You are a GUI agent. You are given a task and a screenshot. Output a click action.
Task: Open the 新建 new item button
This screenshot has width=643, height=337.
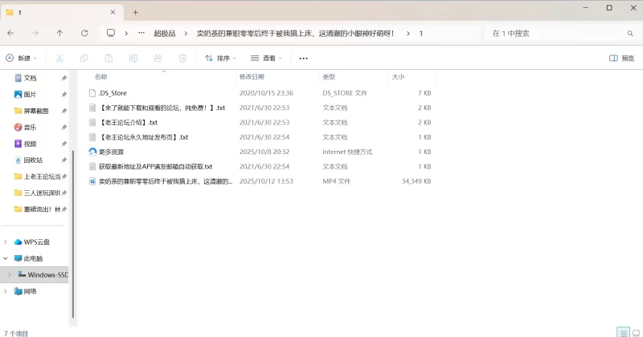click(x=22, y=58)
